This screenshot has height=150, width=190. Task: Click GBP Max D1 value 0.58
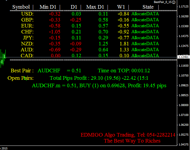[x=103, y=20]
